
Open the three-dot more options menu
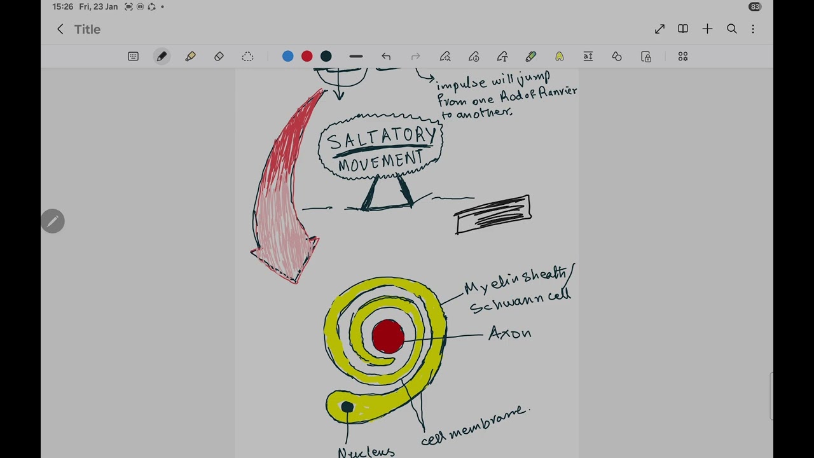point(753,29)
